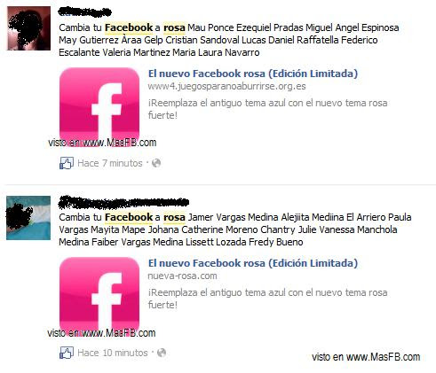Open first "El nuevo Facebook rosa (Edición Limitada)" link
The width and height of the screenshot is (436, 373).
click(x=253, y=74)
